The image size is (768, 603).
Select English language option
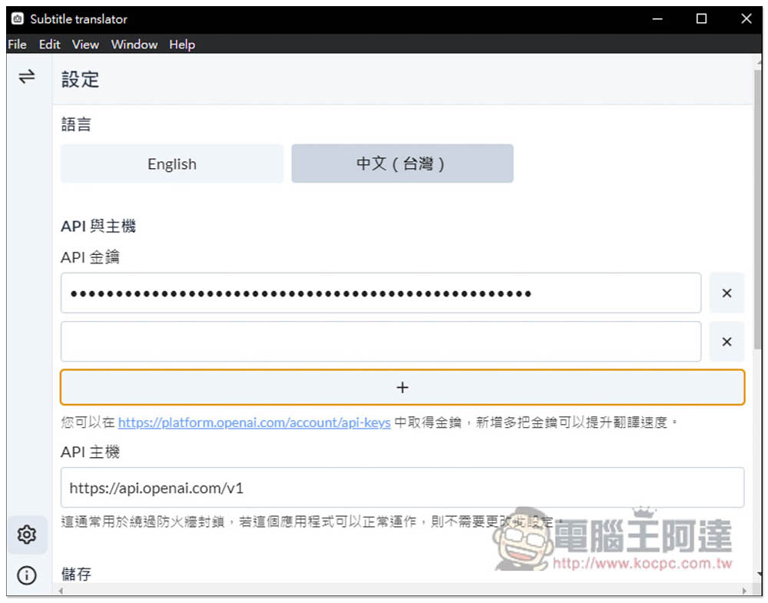172,164
